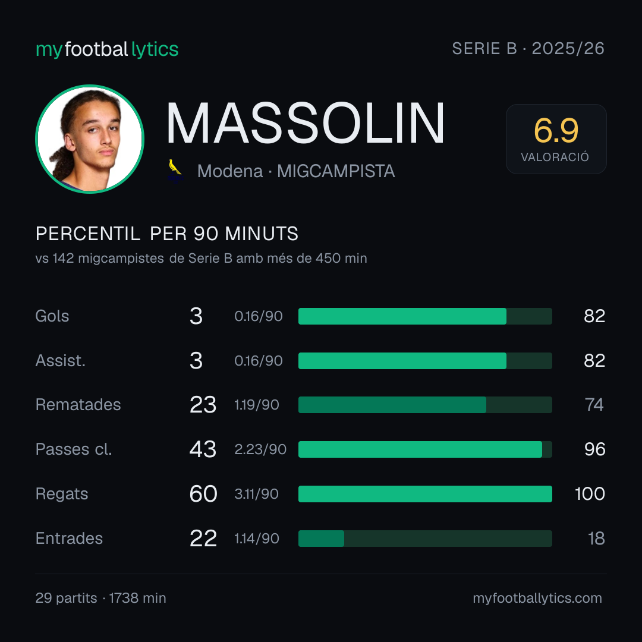
Task: Click the 29 partits · 1738 min footer text
Action: tap(100, 598)
